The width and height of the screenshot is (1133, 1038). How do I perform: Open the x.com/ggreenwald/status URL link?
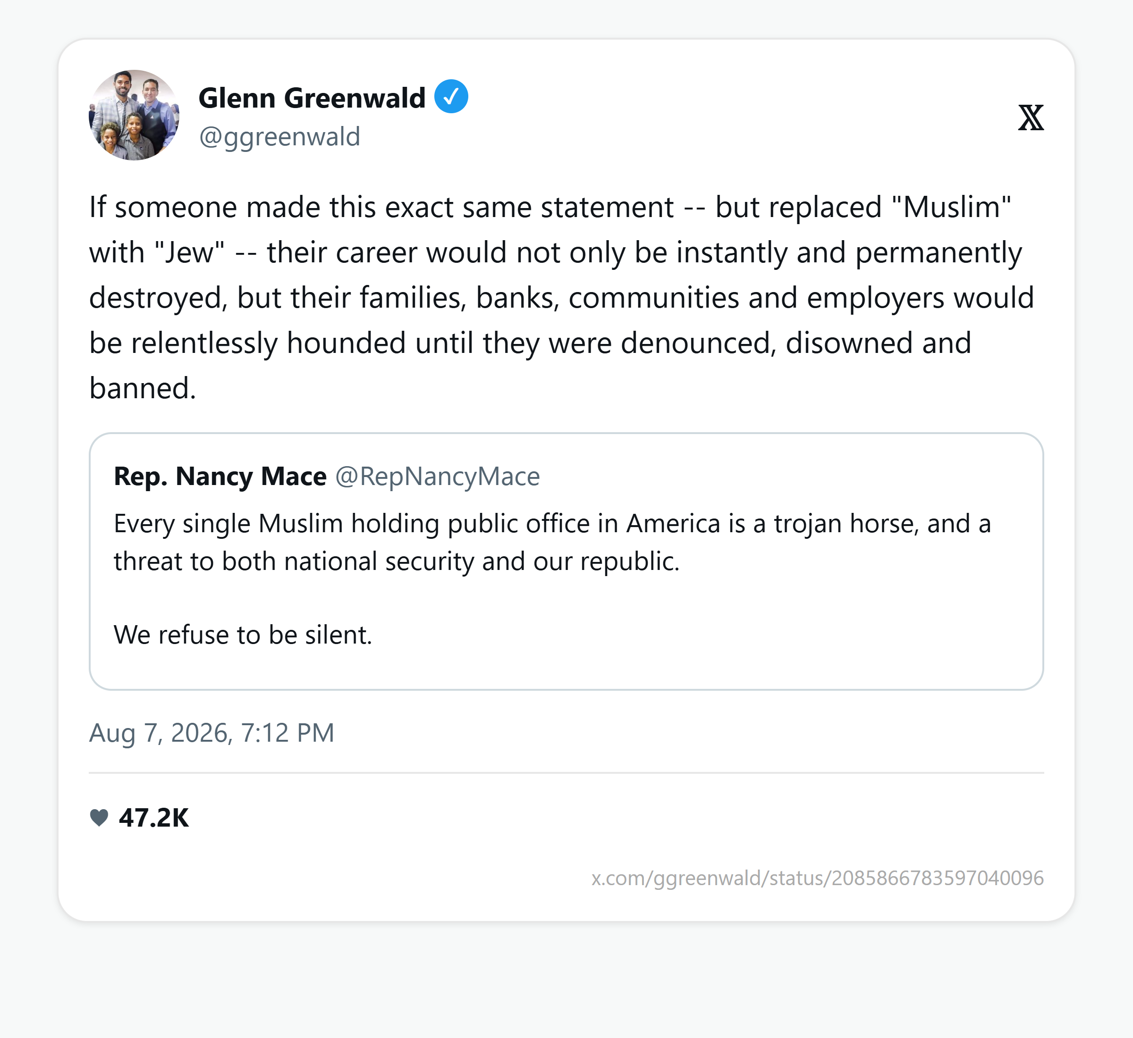click(817, 878)
